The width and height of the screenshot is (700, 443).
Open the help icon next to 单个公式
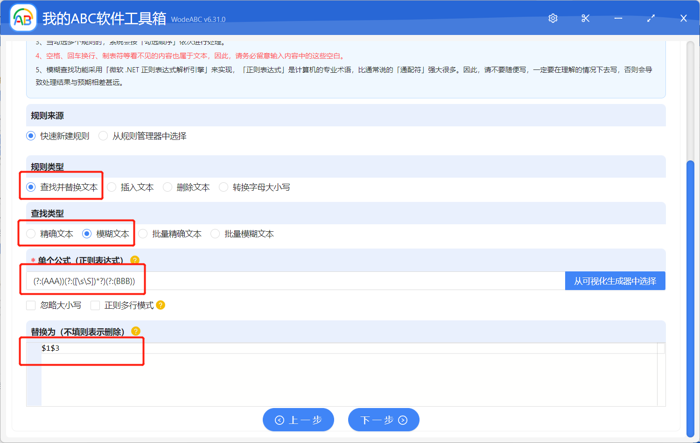click(135, 260)
